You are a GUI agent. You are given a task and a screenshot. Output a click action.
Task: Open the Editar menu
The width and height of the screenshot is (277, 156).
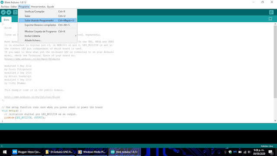(x=13, y=6)
